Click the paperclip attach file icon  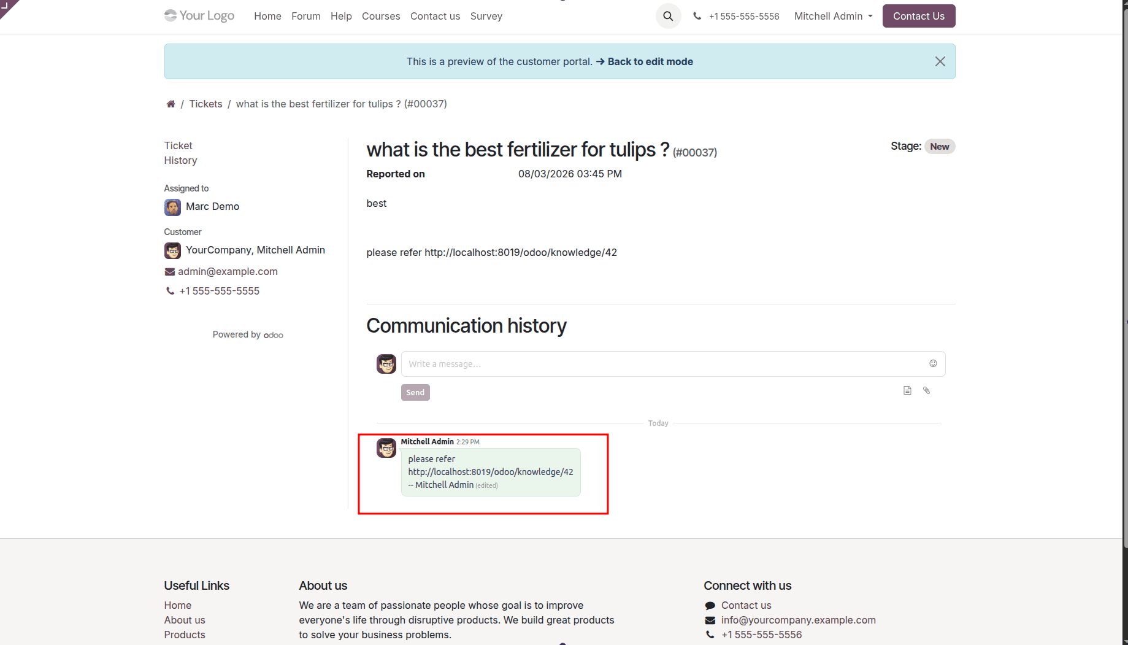(926, 390)
